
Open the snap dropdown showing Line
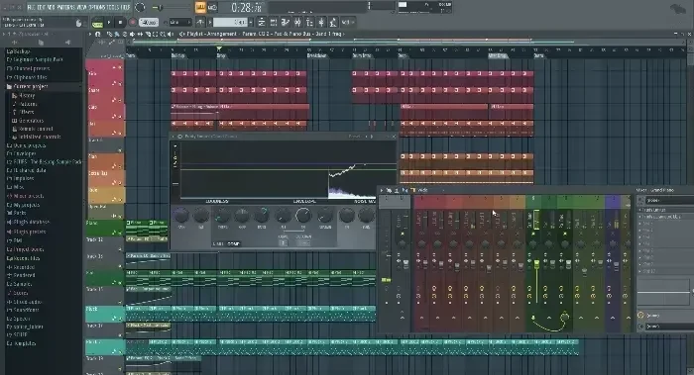click(x=179, y=22)
